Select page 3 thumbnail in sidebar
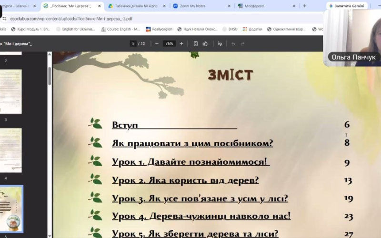 tap(10, 91)
